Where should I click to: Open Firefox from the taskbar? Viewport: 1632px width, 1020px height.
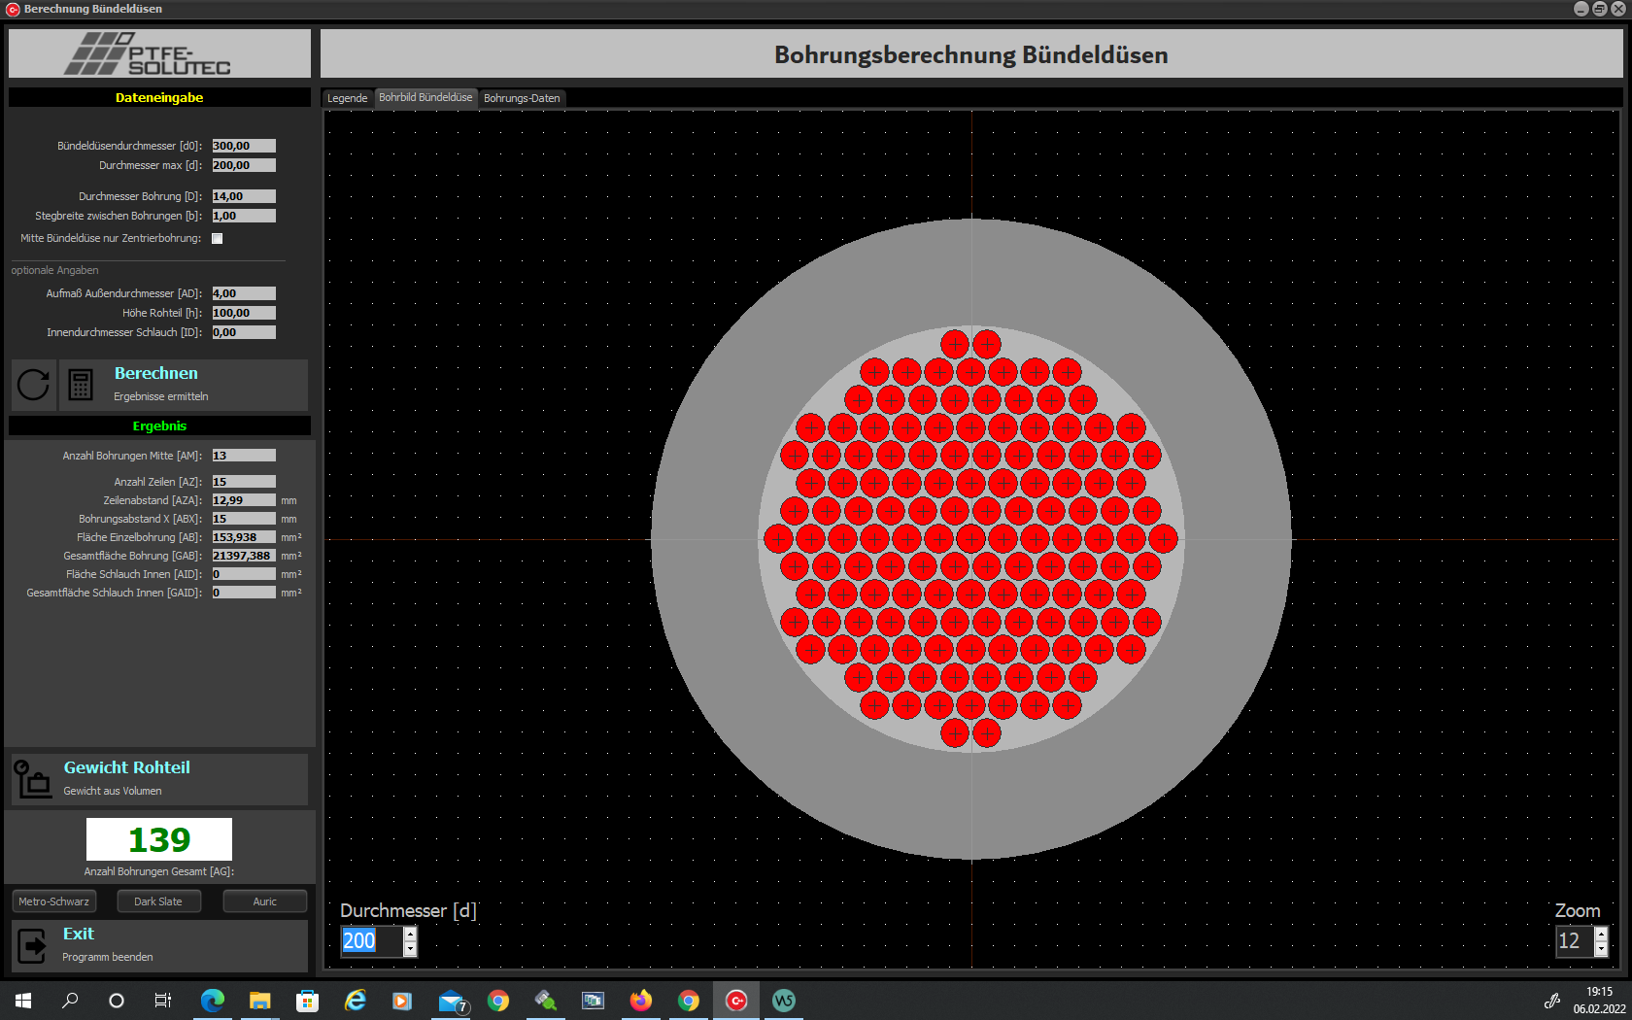coord(640,1000)
